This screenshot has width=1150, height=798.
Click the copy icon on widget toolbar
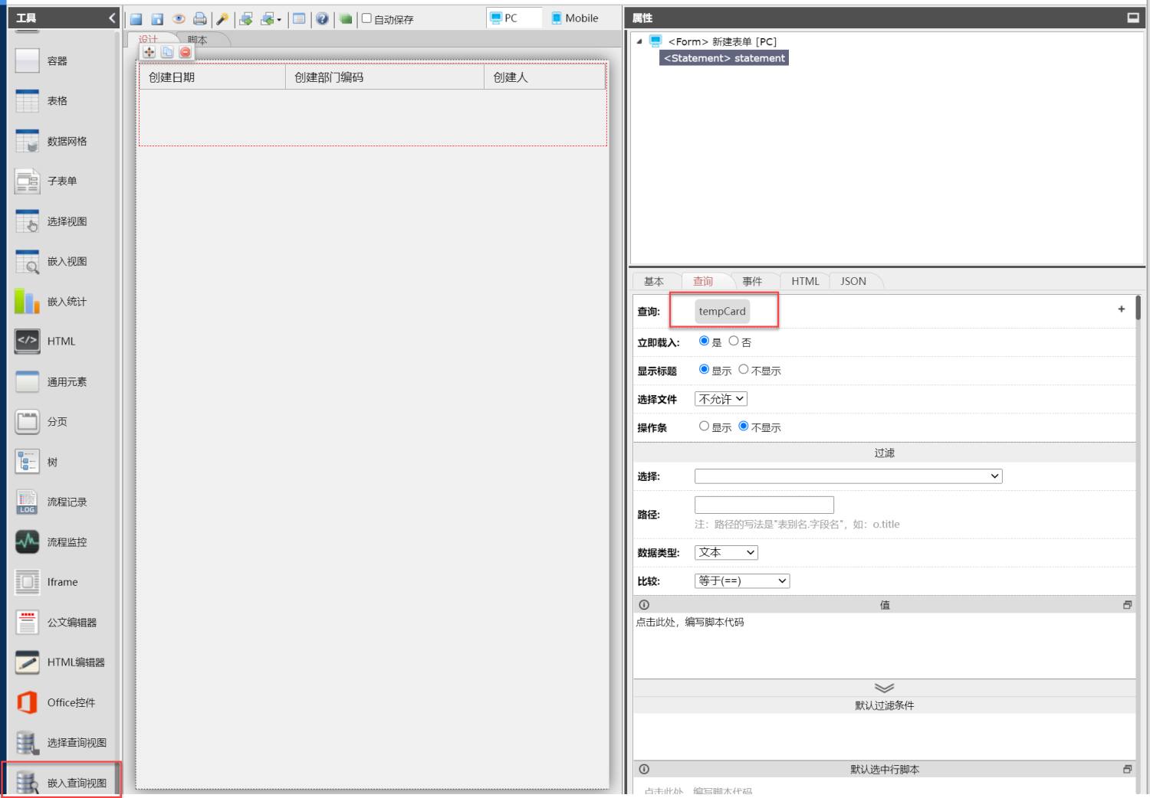167,52
